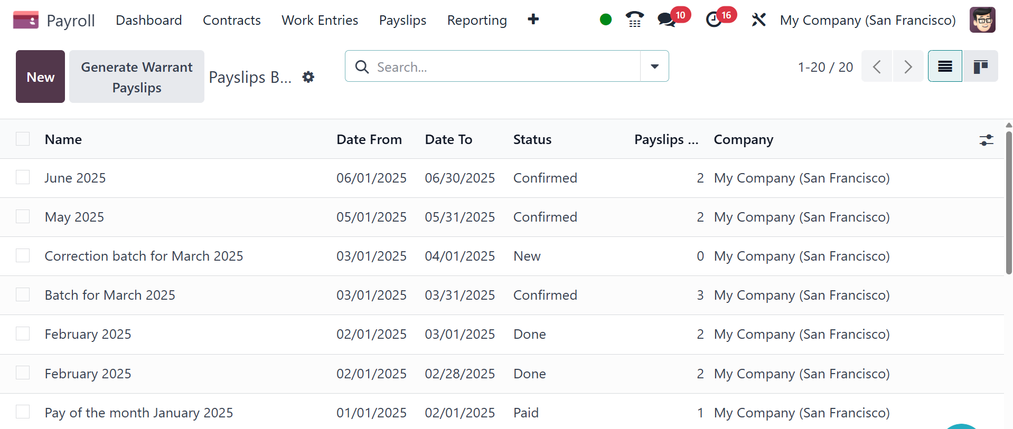
Task: Open the VoIP phone dialer icon
Action: (x=634, y=20)
